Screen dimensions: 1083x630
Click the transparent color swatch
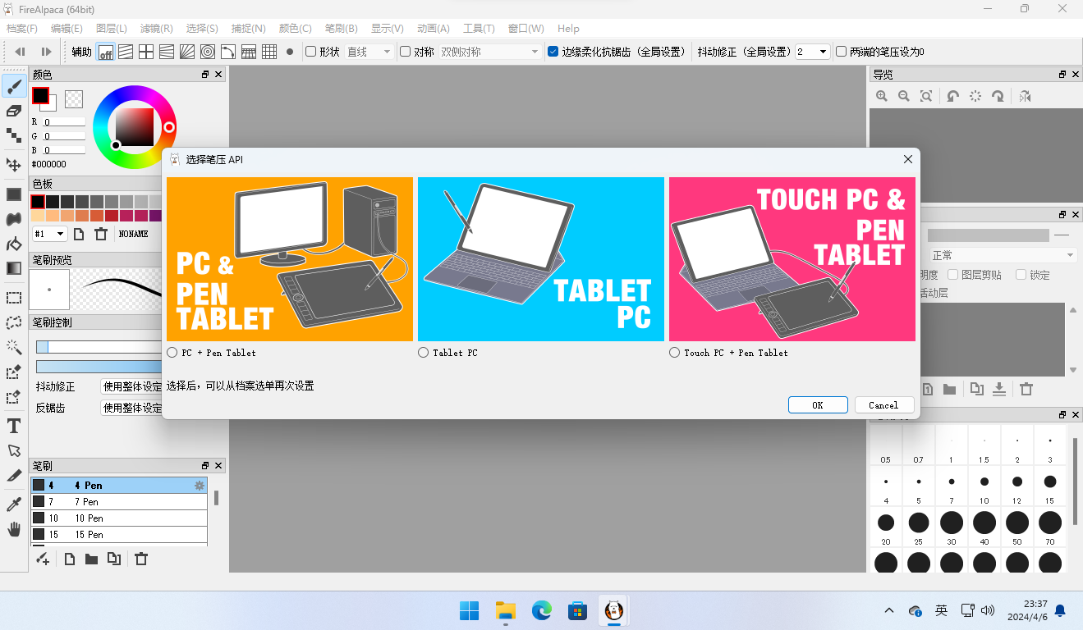[74, 98]
